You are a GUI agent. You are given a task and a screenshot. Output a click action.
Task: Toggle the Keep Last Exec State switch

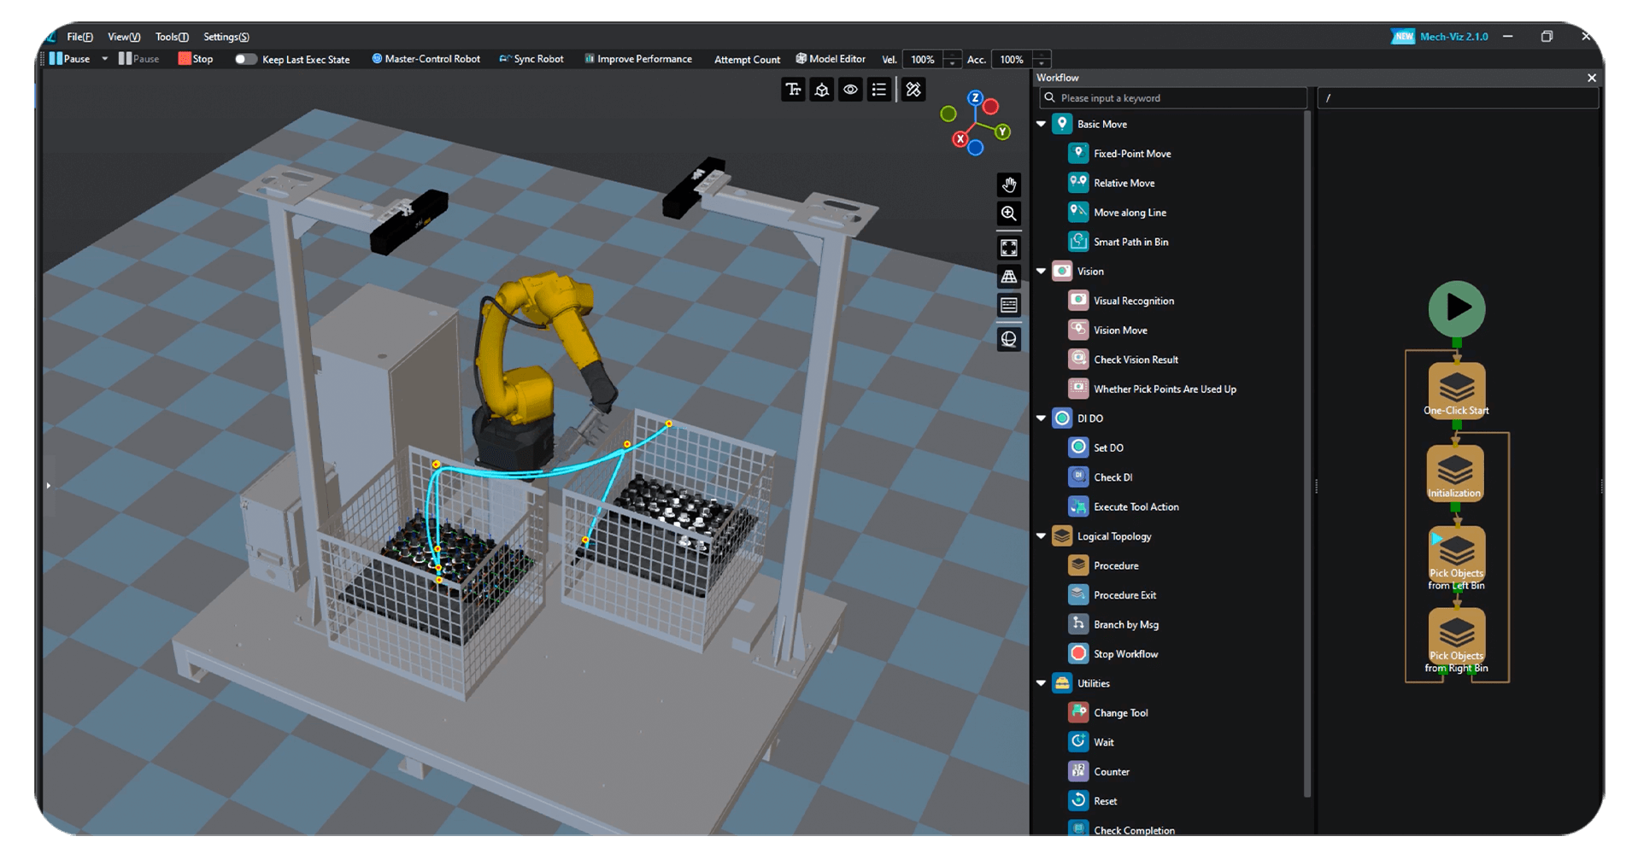[245, 60]
